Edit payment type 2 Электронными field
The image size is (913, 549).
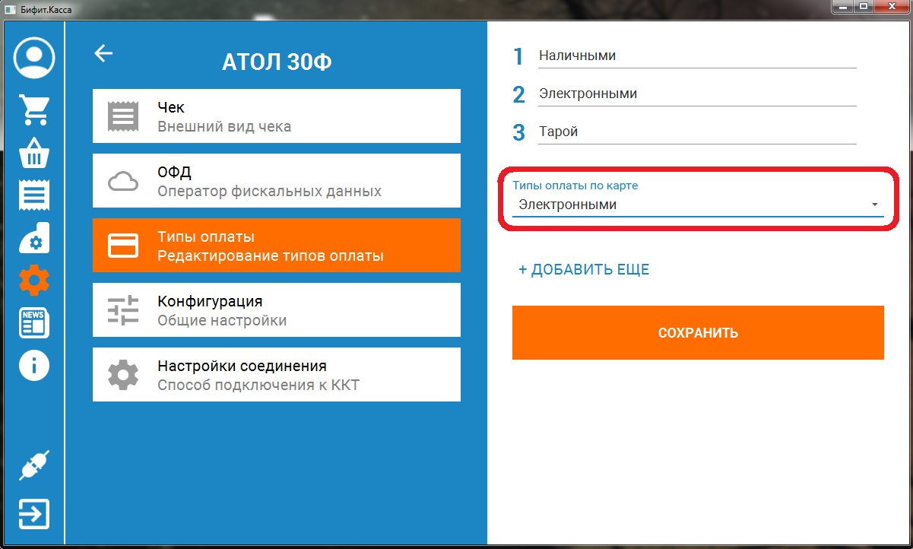697,94
